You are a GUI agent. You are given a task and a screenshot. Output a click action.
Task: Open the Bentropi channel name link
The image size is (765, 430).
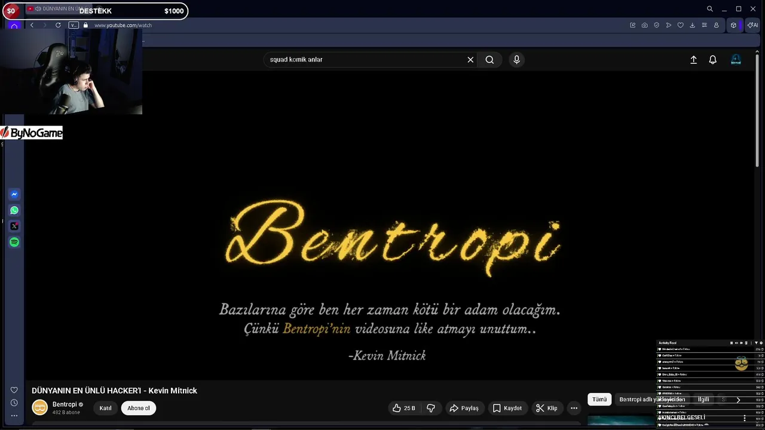point(65,404)
